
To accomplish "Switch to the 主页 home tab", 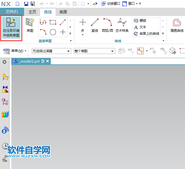I will [32, 12].
